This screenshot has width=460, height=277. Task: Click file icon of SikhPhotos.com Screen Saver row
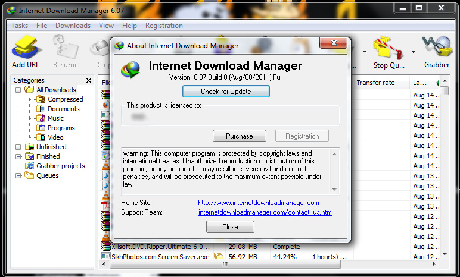105,257
